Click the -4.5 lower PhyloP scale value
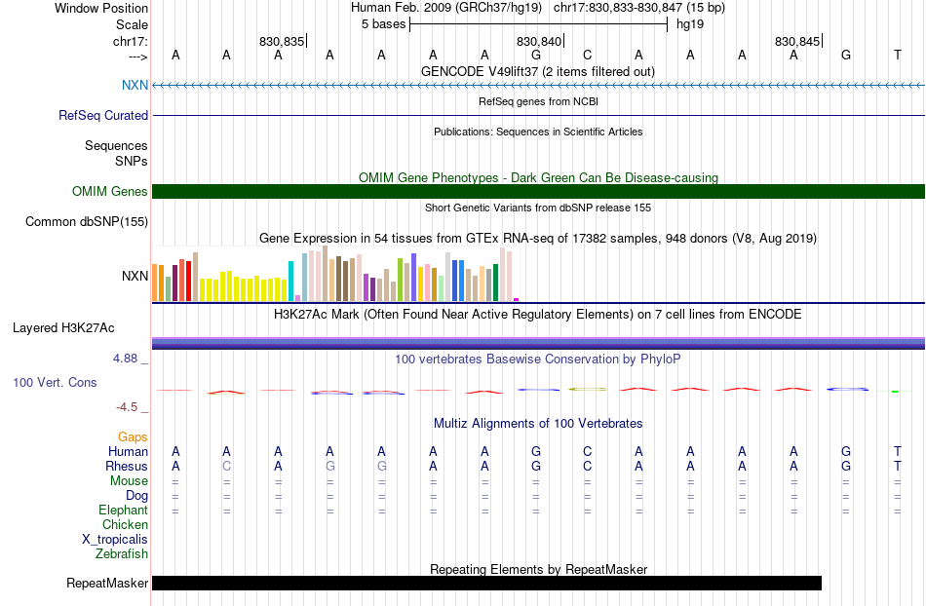Screen dimensions: 926x606 point(127,407)
